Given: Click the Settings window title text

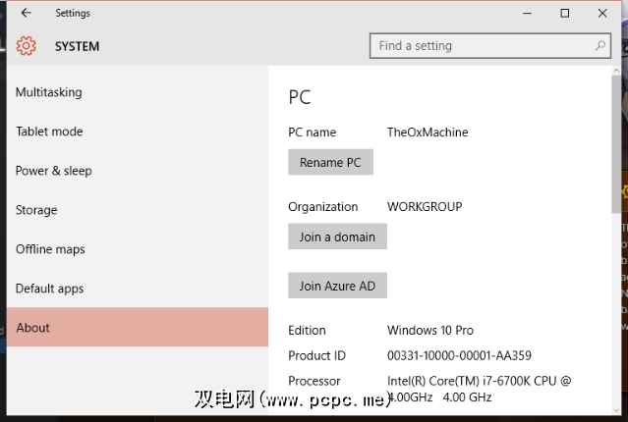Looking at the screenshot, I should [73, 13].
